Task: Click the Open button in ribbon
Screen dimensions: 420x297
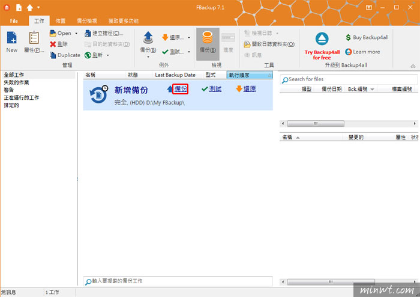Action: pos(61,33)
